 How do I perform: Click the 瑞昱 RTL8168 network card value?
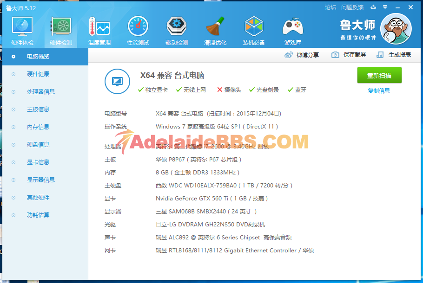click(235, 251)
